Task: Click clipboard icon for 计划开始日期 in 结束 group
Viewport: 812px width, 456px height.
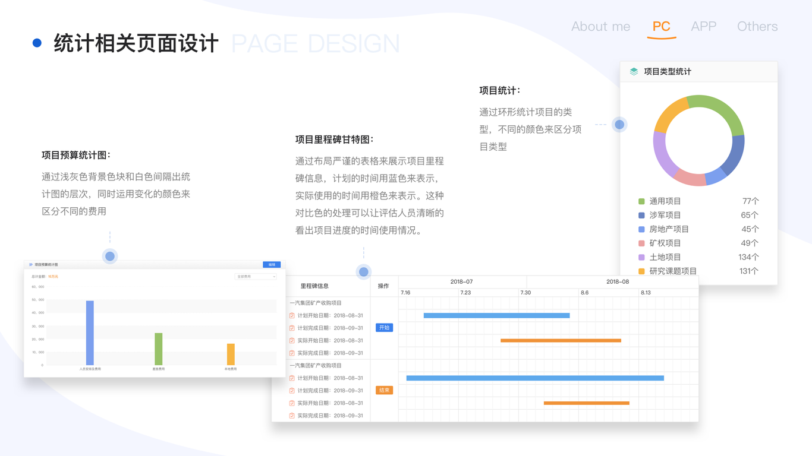Action: (292, 378)
